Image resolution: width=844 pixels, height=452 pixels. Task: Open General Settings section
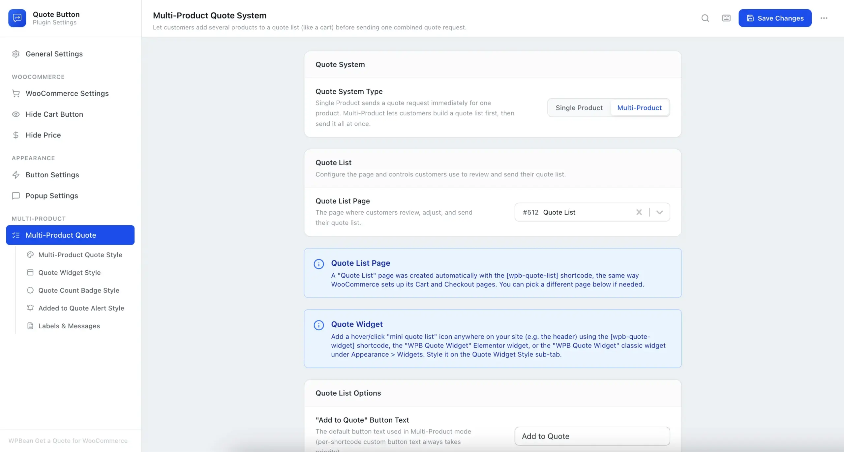coord(70,54)
